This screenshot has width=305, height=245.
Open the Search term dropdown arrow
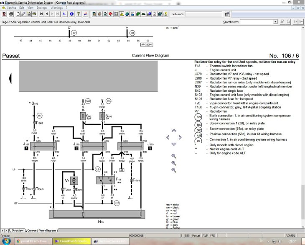[x=275, y=22]
